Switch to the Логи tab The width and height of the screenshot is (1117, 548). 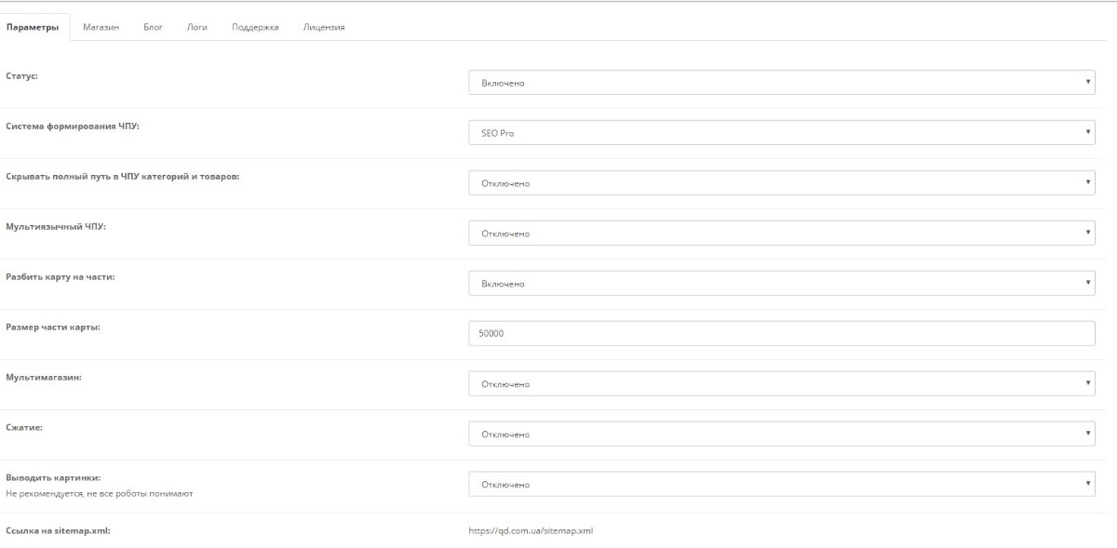coord(197,27)
